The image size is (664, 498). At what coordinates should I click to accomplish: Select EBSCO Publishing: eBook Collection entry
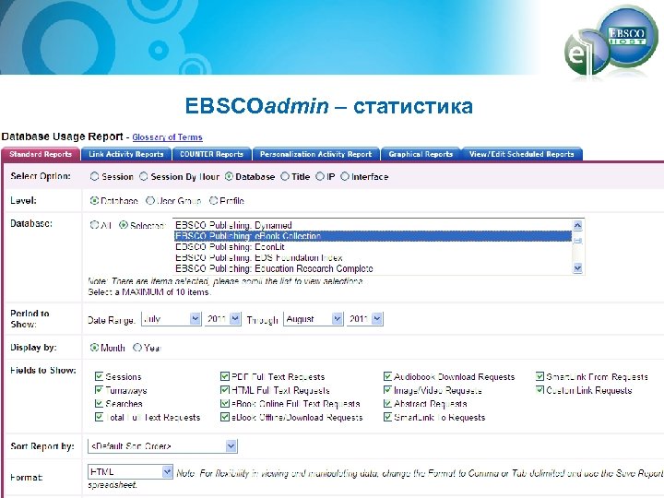(x=373, y=236)
